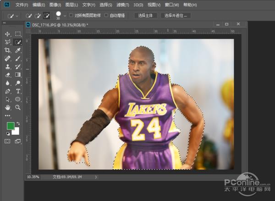This screenshot has height=201, width=275.
Task: Select the Spot Healing Brush tool
Action: [x=7, y=58]
